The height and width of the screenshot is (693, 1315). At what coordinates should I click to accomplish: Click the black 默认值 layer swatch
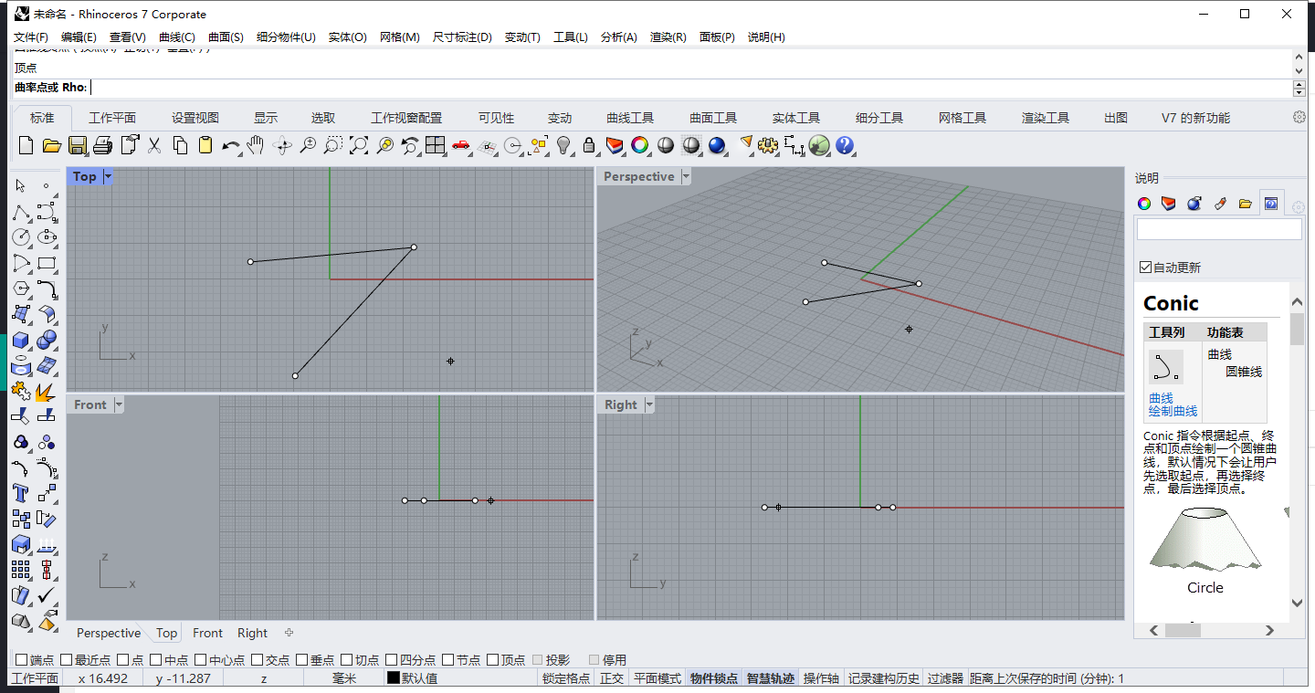click(394, 678)
